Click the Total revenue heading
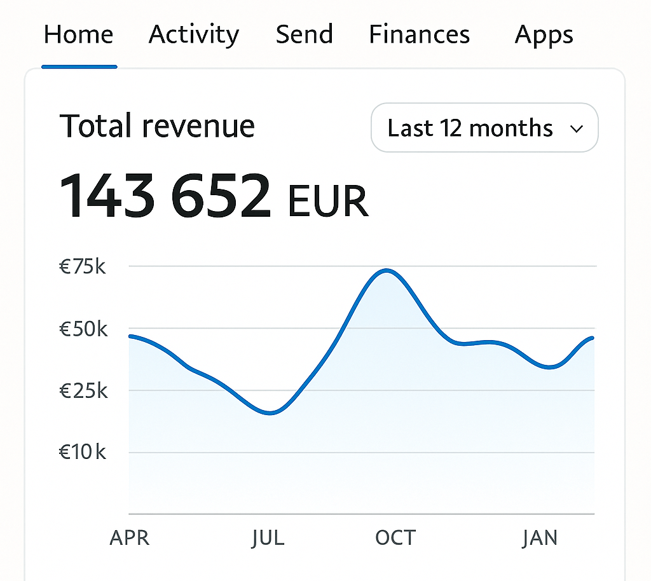The height and width of the screenshot is (581, 651). (x=157, y=126)
